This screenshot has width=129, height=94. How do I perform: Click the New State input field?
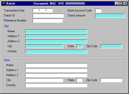pos(79,80)
